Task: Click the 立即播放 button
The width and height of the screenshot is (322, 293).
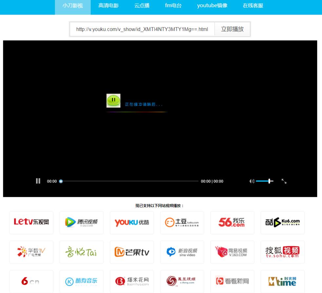Action: 232,29
